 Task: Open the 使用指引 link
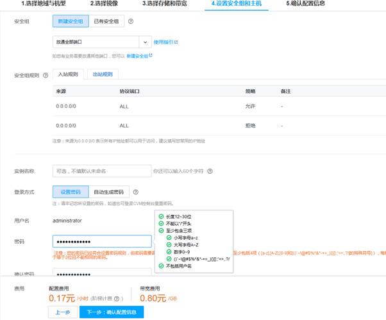coord(162,42)
